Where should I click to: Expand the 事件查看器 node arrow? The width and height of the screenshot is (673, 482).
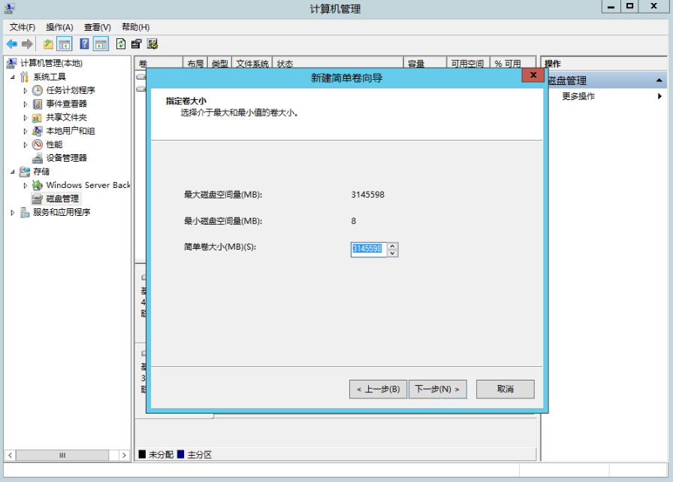tap(26, 104)
